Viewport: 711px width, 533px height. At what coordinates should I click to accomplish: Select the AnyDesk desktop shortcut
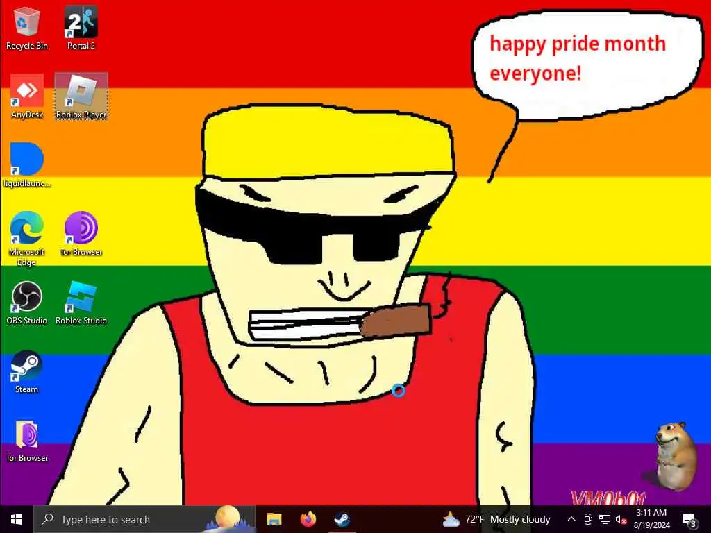[x=27, y=96]
